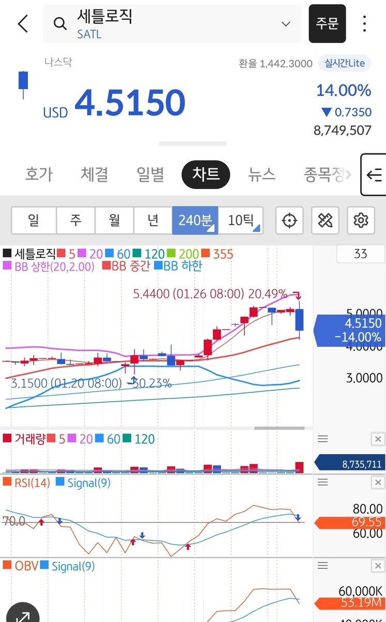The width and height of the screenshot is (386, 622).
Task: Tap the 69.55 RSI value tag
Action: point(349,522)
